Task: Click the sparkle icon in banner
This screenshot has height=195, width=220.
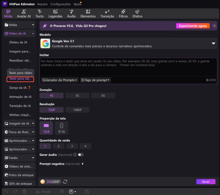Action: (x=45, y=26)
